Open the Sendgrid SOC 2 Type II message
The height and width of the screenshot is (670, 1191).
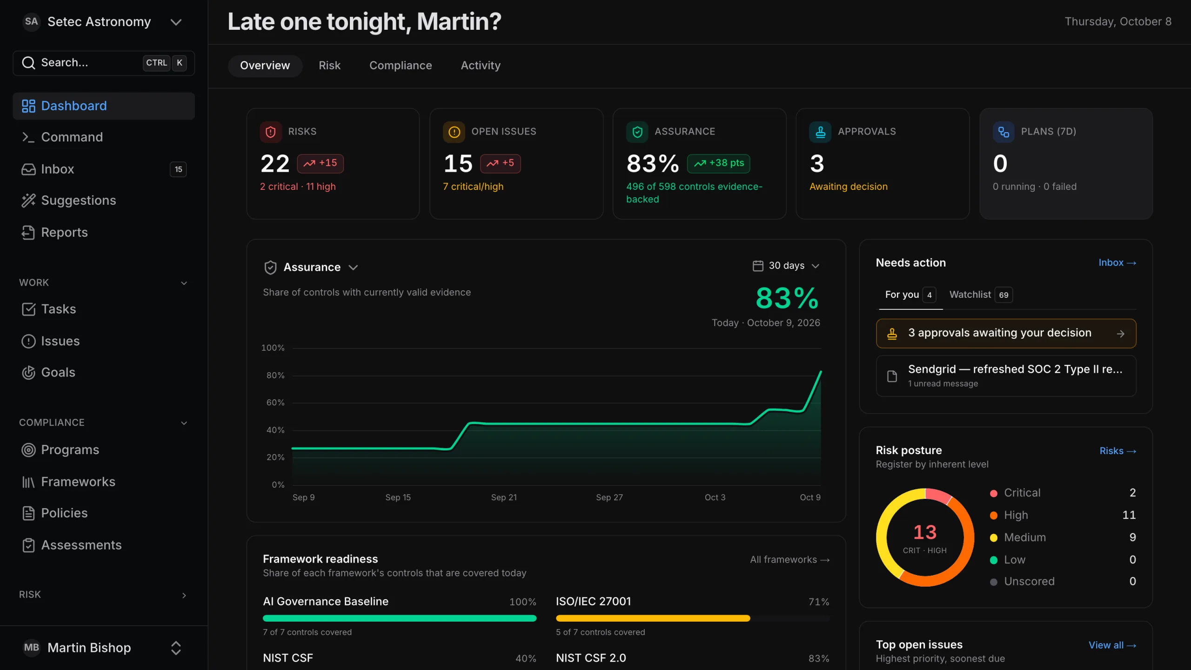(x=1006, y=376)
